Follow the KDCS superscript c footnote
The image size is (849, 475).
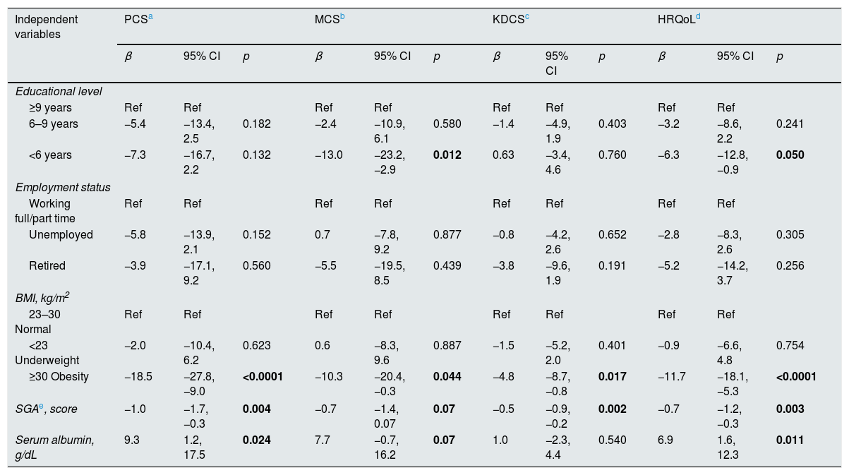526,17
